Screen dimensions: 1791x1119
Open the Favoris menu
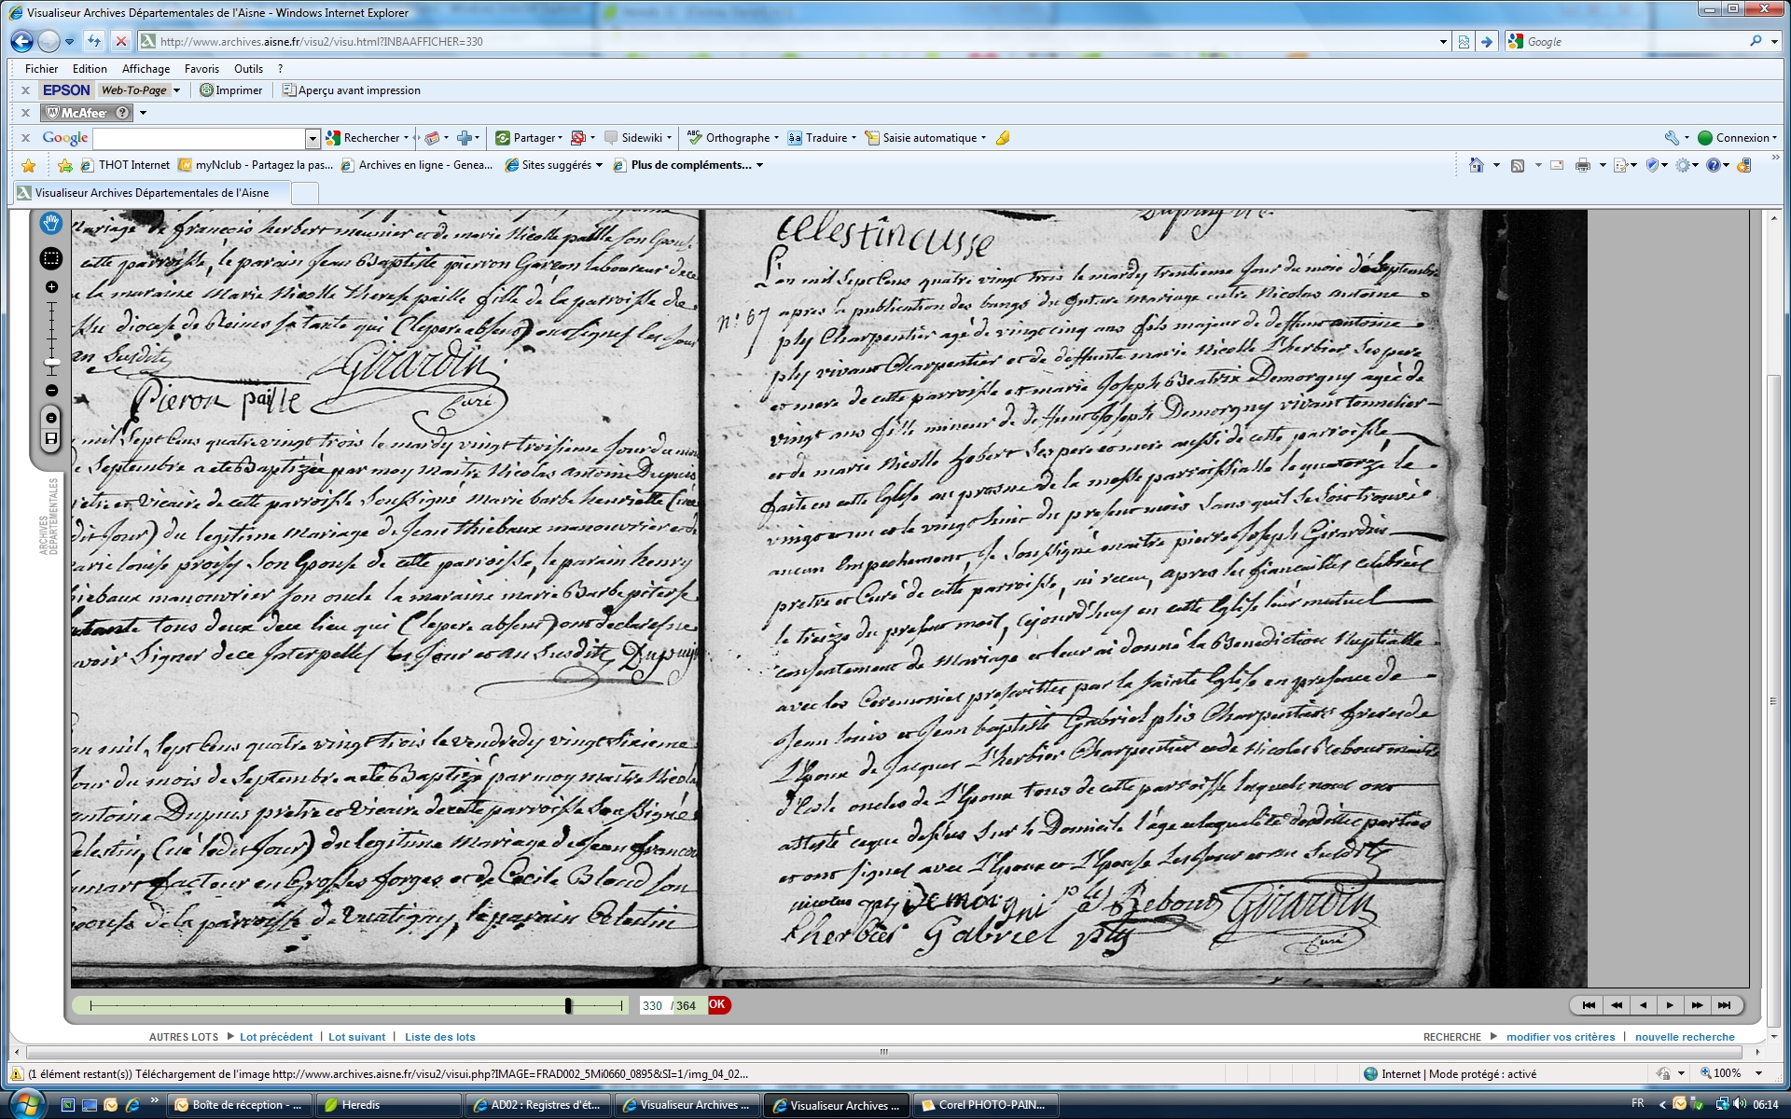point(201,69)
